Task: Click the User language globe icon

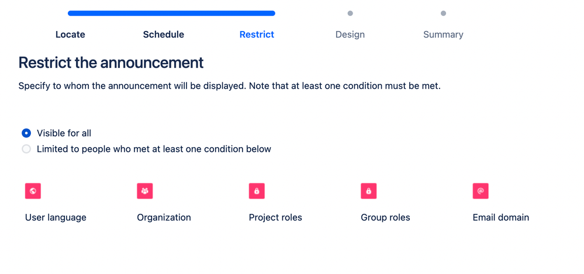Action: click(33, 191)
